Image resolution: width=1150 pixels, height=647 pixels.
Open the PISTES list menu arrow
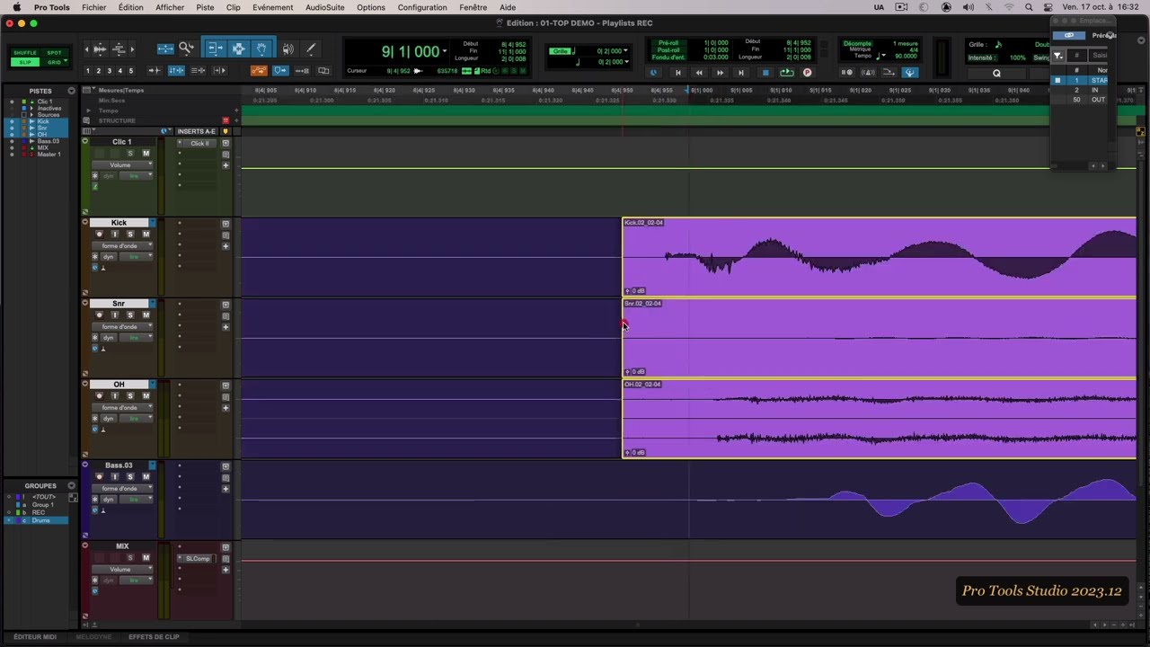point(72,91)
